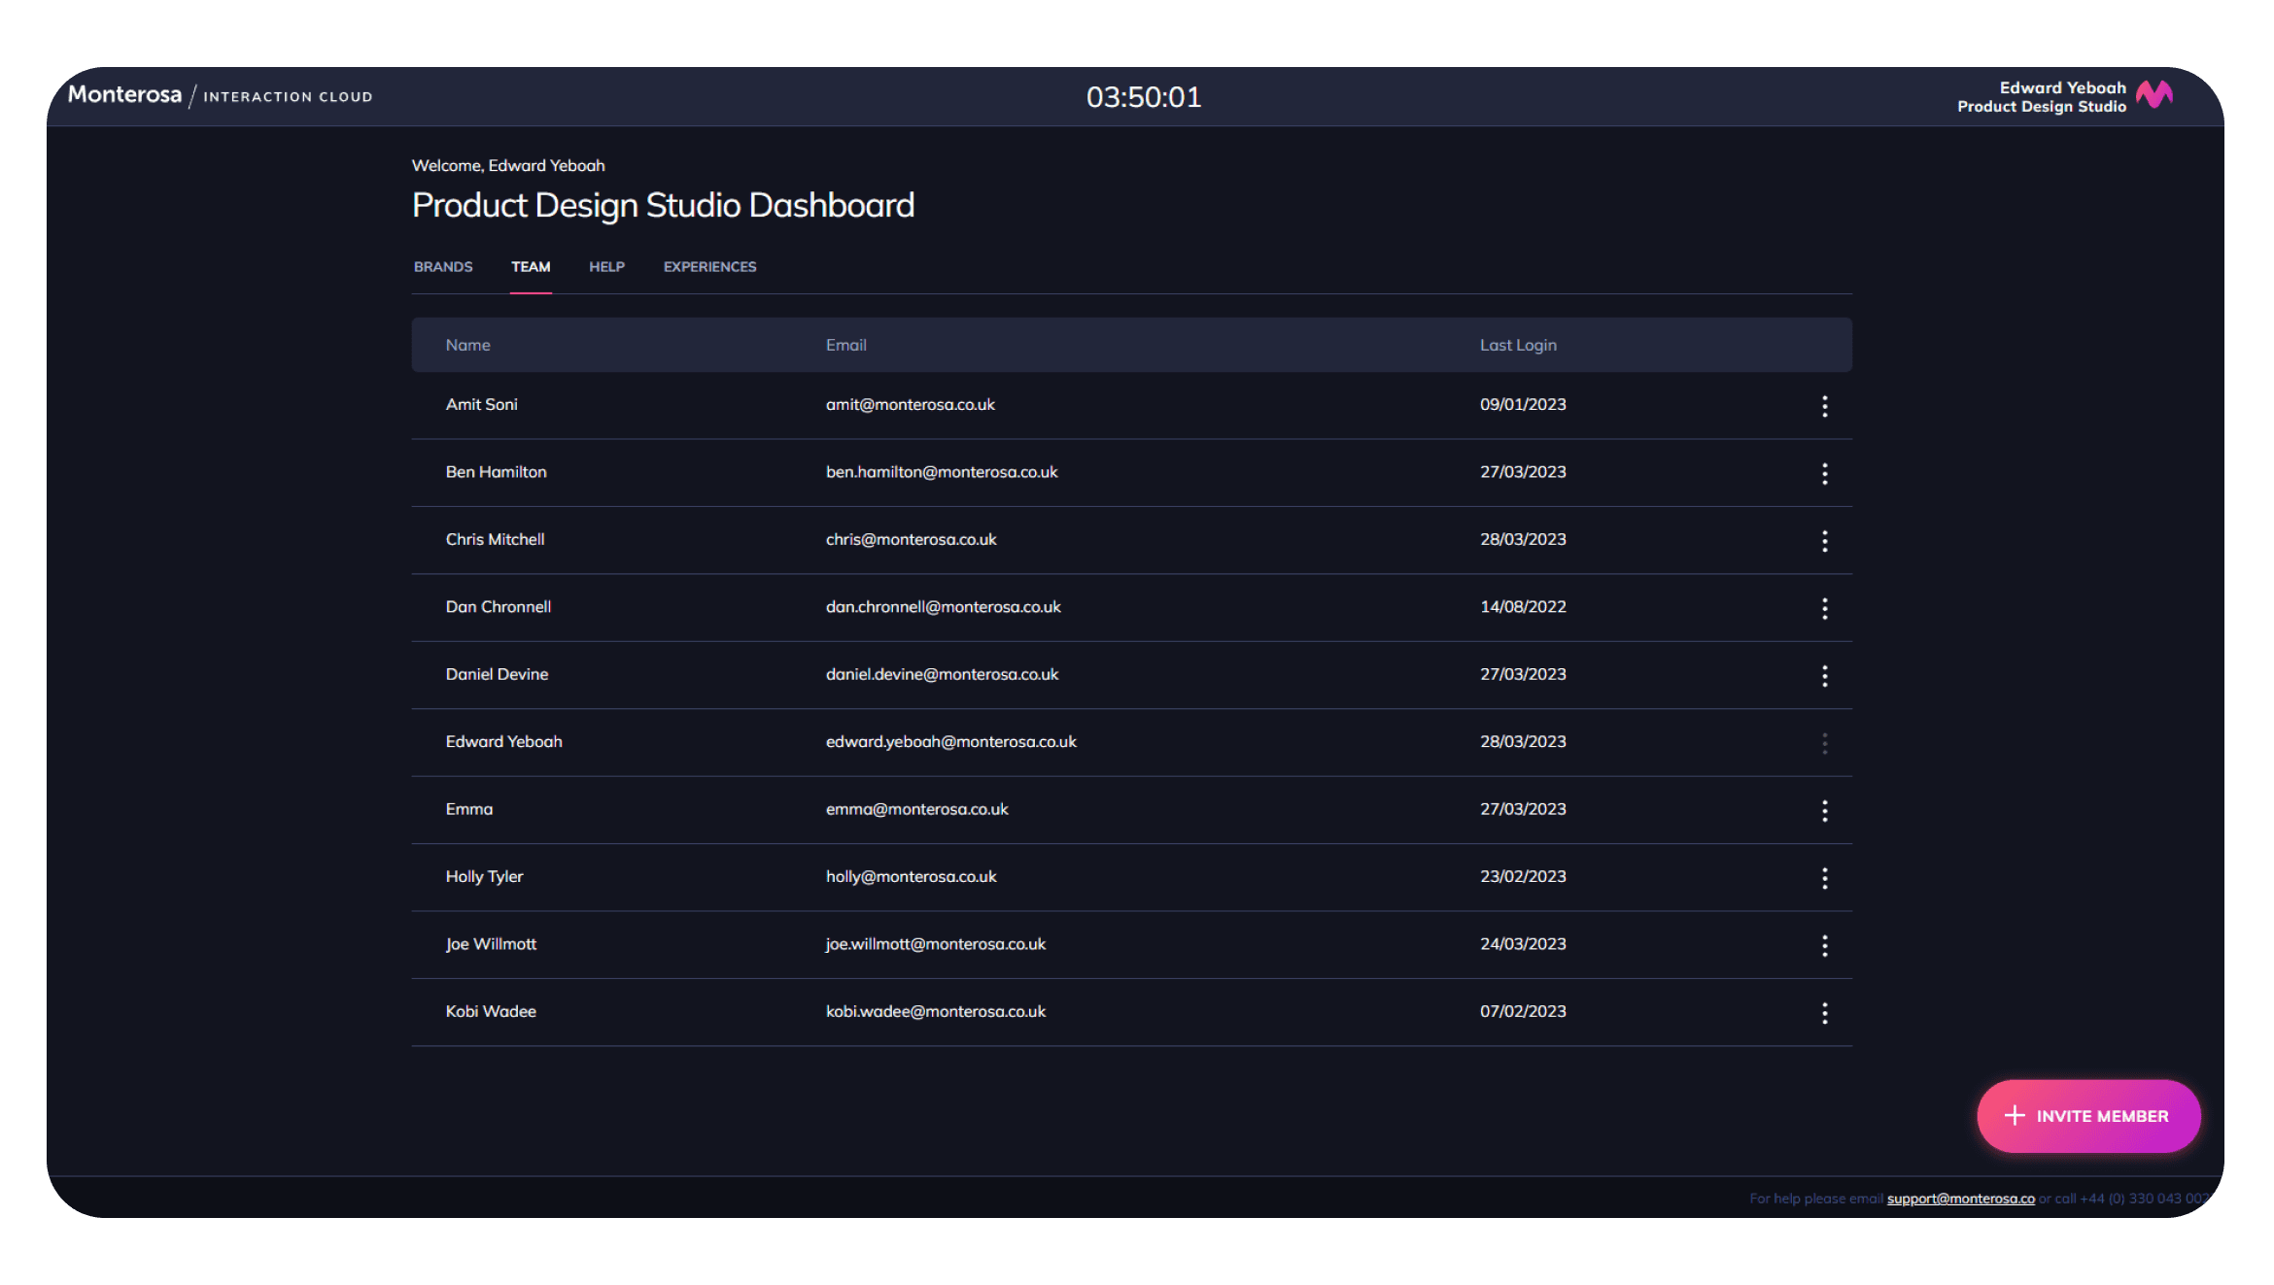
Task: Click the Last Login column header
Action: tap(1517, 345)
